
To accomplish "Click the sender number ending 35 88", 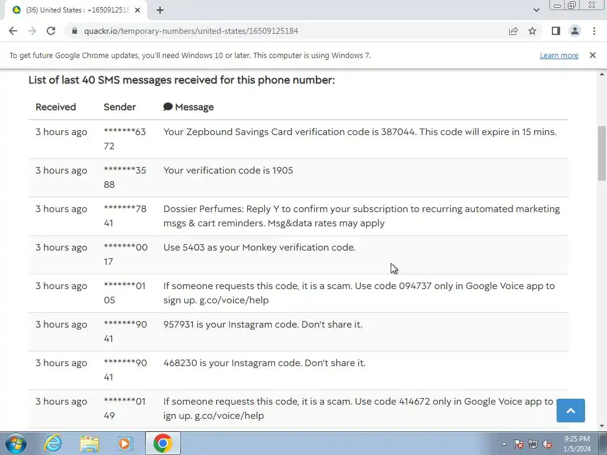I will [x=124, y=178].
